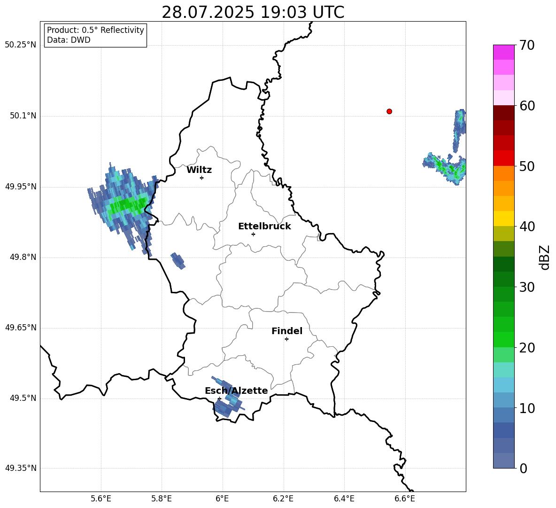
Task: Click the 49.65°N latitude label
Action: pyautogui.click(x=21, y=328)
